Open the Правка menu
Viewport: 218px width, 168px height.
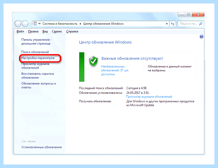coord(33,31)
